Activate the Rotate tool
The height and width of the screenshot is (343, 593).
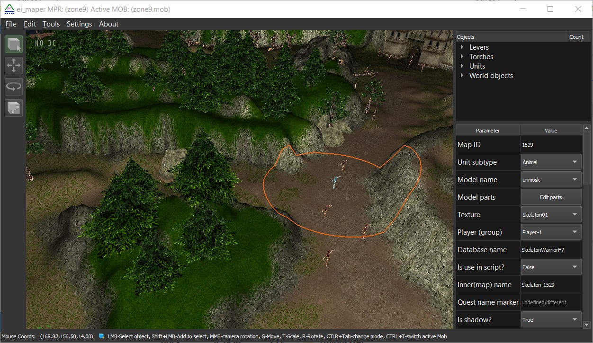coord(14,87)
